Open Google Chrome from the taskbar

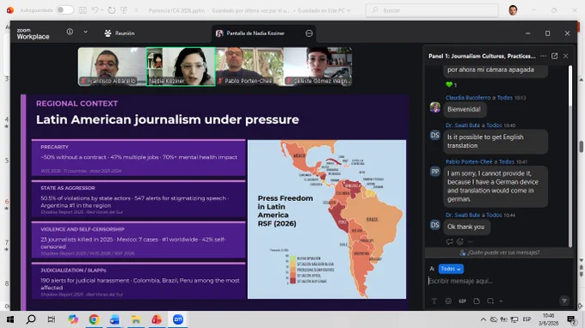click(x=94, y=319)
